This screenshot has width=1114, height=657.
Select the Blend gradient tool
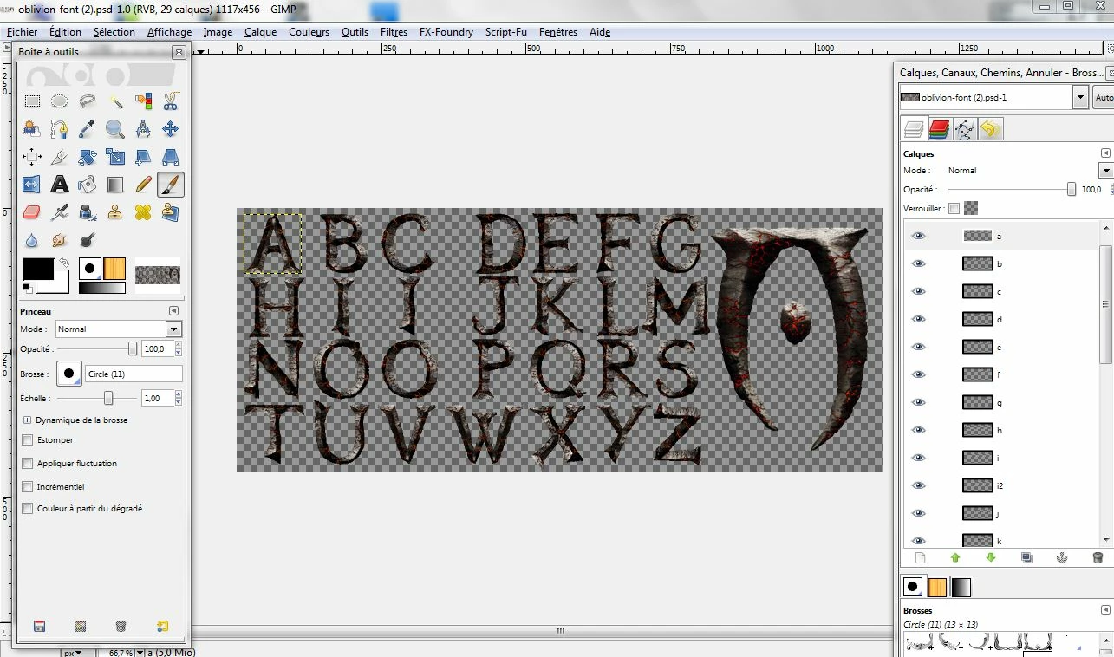pyautogui.click(x=114, y=185)
